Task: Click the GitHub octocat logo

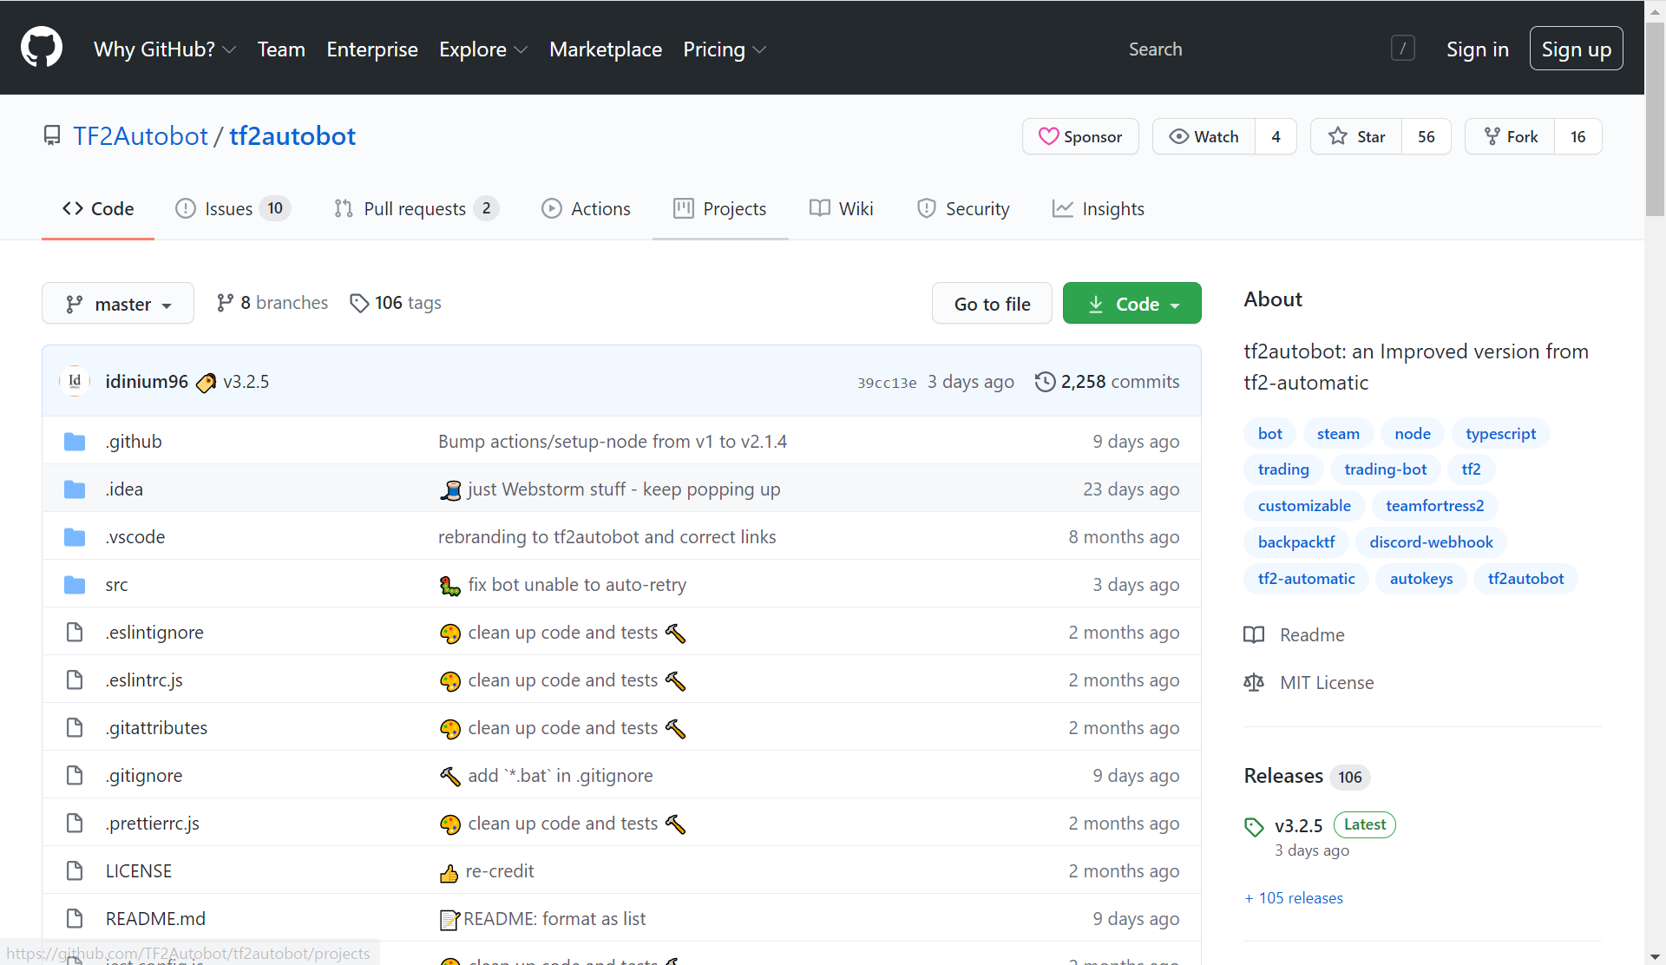Action: tap(42, 48)
